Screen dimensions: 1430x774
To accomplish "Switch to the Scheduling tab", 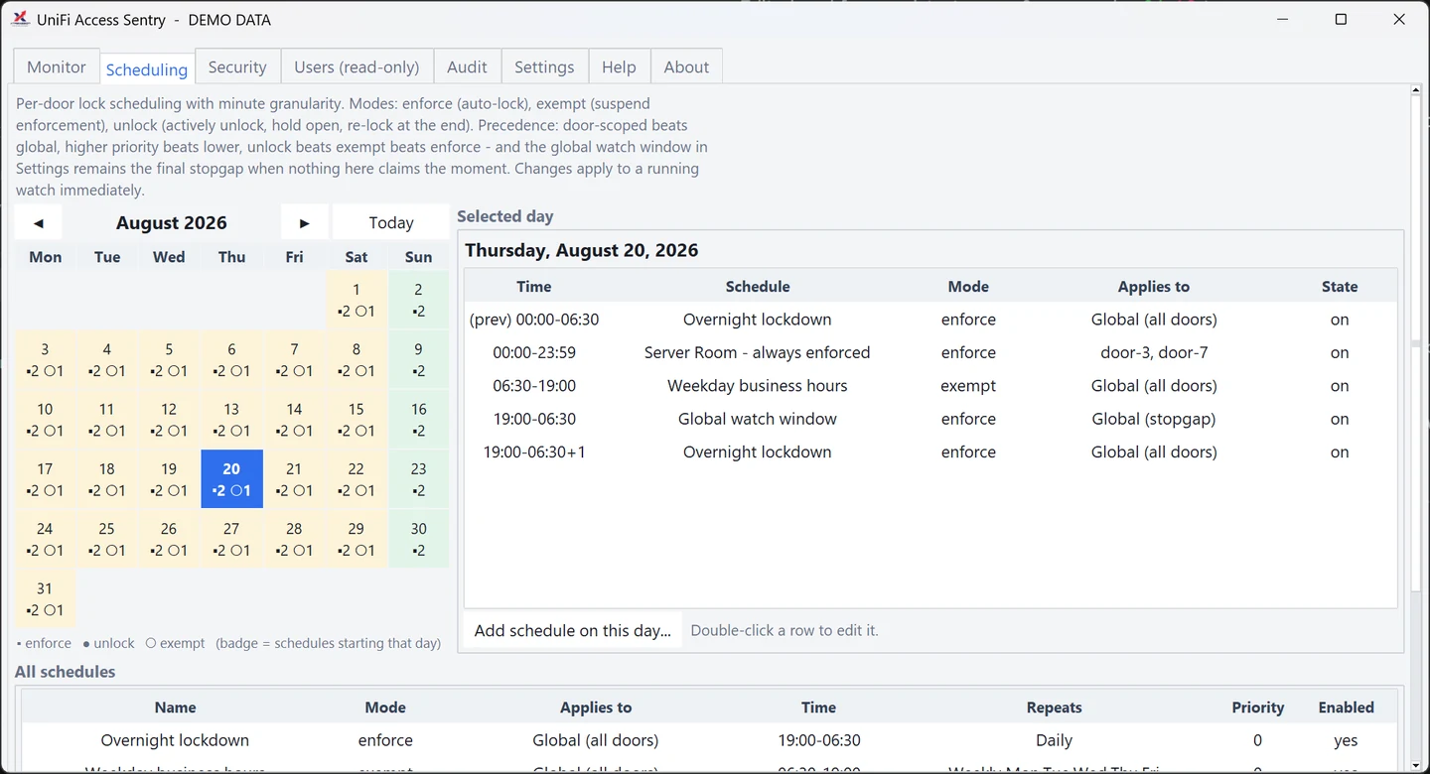I will (147, 68).
